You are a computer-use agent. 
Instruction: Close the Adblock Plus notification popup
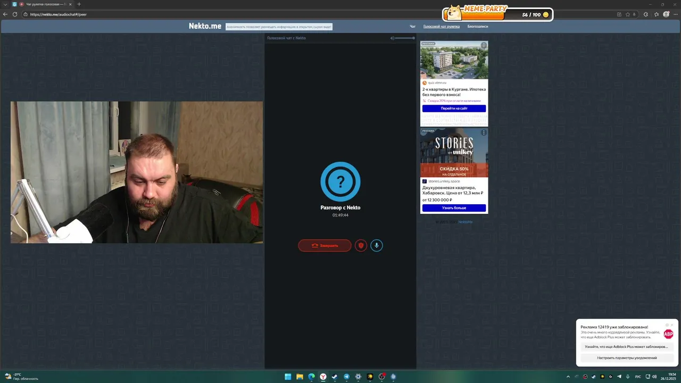point(672,325)
